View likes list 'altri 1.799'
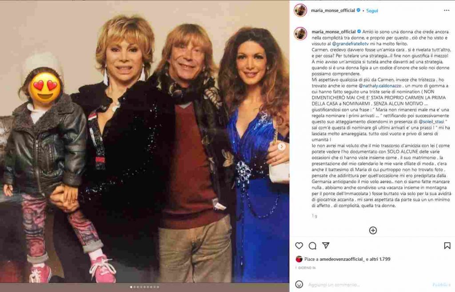Screen dimensions: 455x292 coord(380,259)
